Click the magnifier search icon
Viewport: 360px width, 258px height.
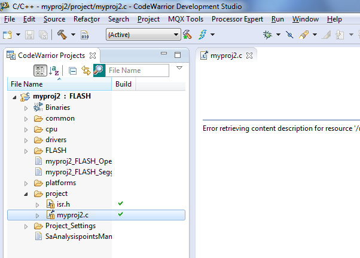pos(99,70)
